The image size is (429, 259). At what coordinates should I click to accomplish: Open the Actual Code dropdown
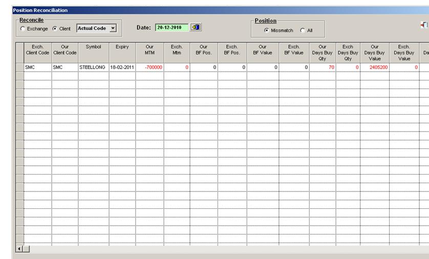(x=113, y=29)
